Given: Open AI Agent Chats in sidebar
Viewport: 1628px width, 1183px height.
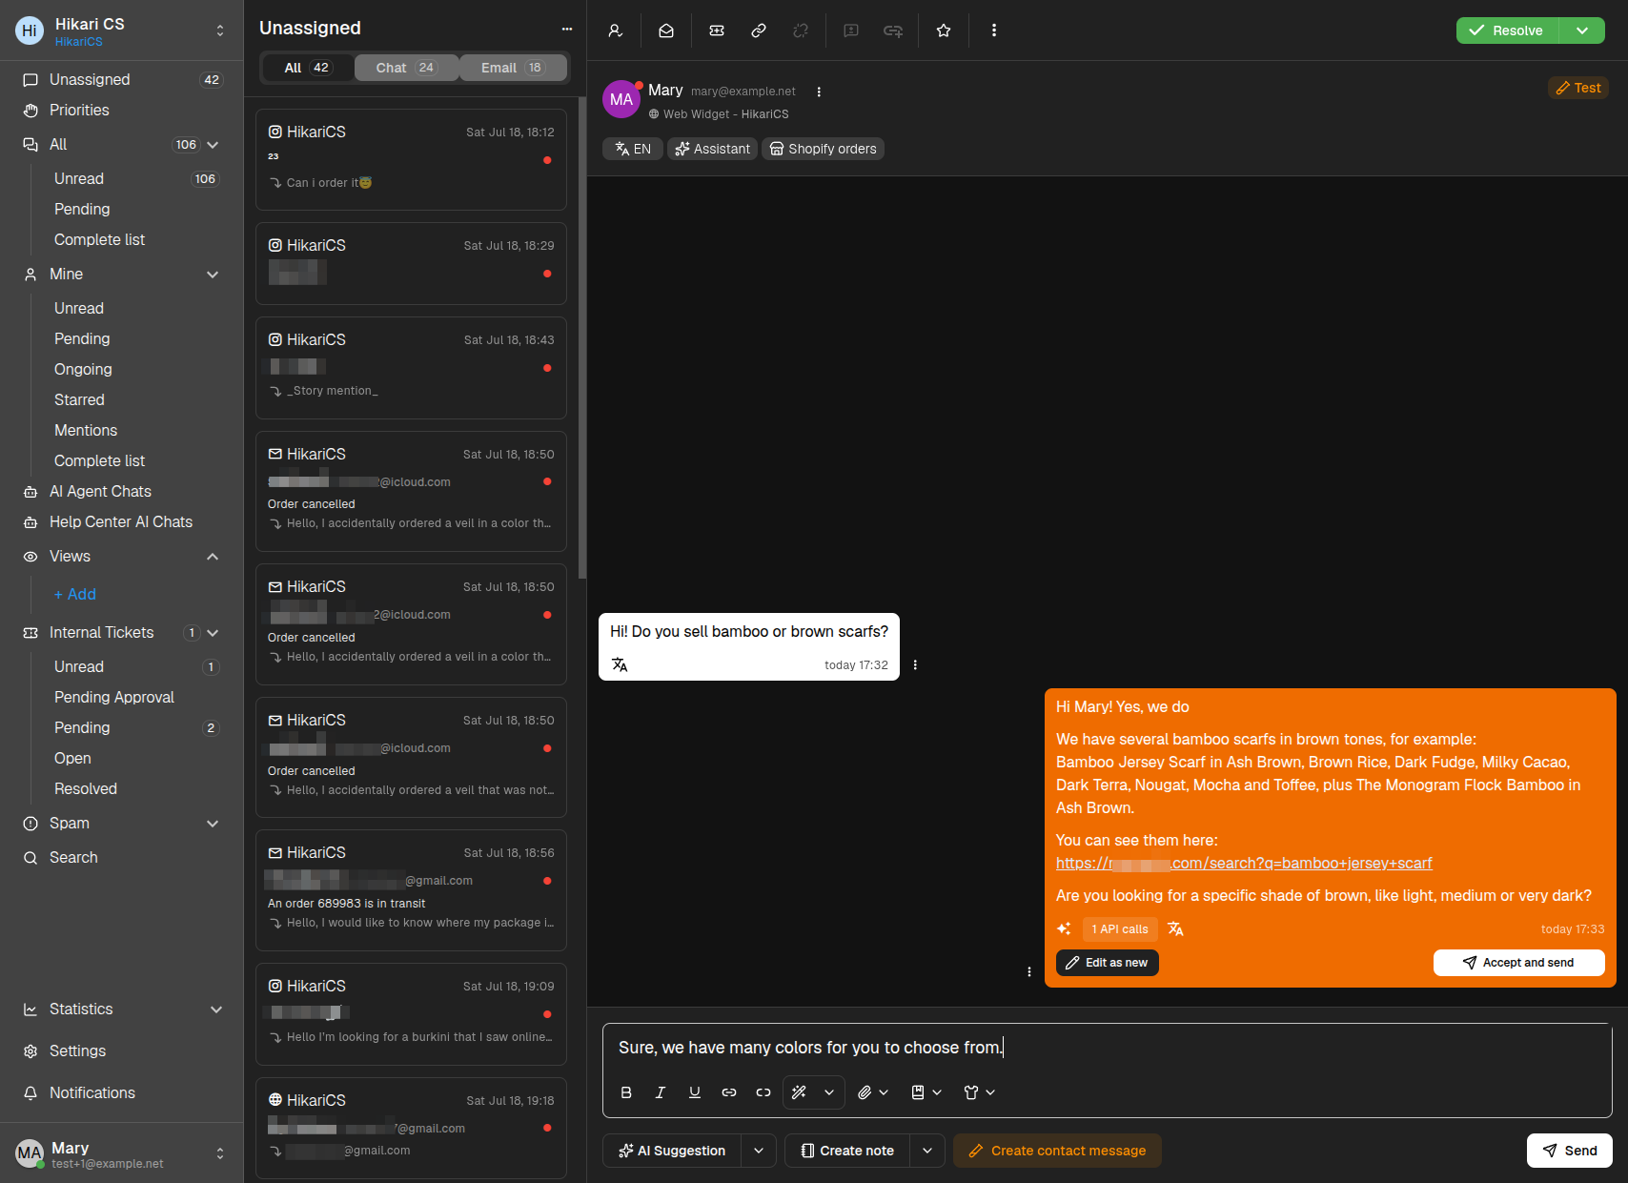Looking at the screenshot, I should (122, 492).
